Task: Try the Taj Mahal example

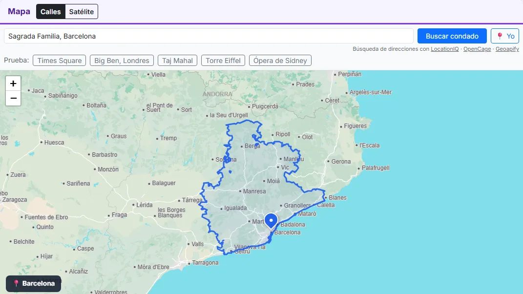Action: click(x=177, y=61)
